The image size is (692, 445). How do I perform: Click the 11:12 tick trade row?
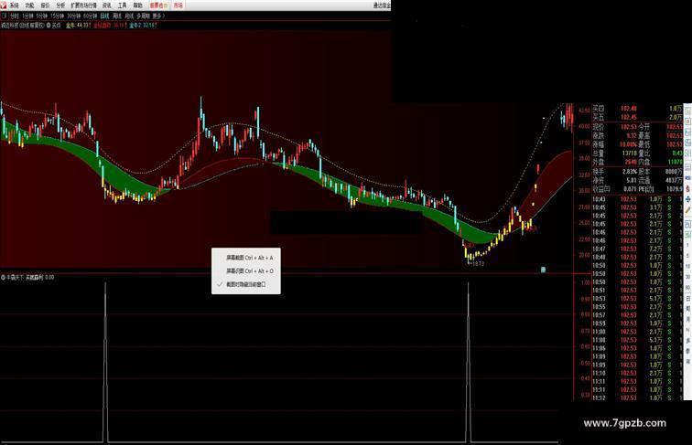pyautogui.click(x=637, y=397)
